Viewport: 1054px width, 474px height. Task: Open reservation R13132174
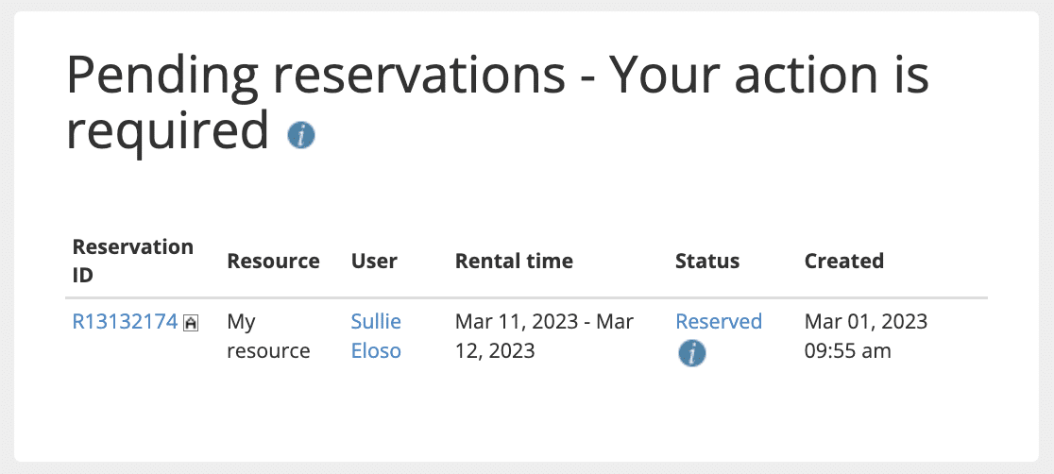(125, 321)
